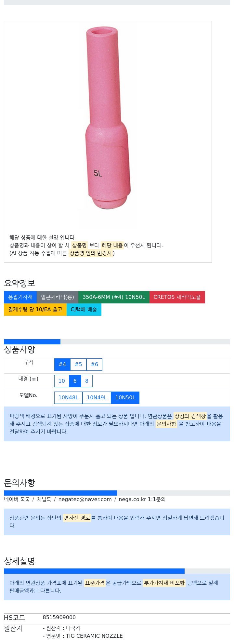Choose the #5 size option

pyautogui.click(x=78, y=365)
